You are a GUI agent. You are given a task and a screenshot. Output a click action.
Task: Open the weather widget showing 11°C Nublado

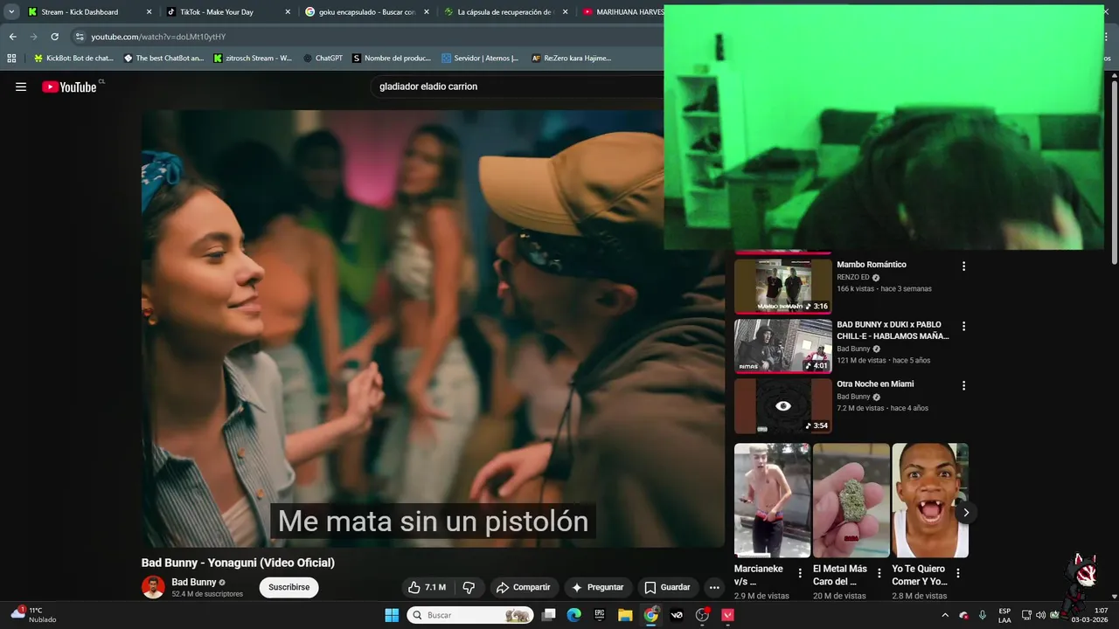[x=35, y=614]
